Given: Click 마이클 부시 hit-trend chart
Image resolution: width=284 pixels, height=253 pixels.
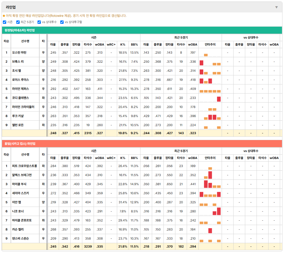Looking at the screenshot, I should point(210,184).
